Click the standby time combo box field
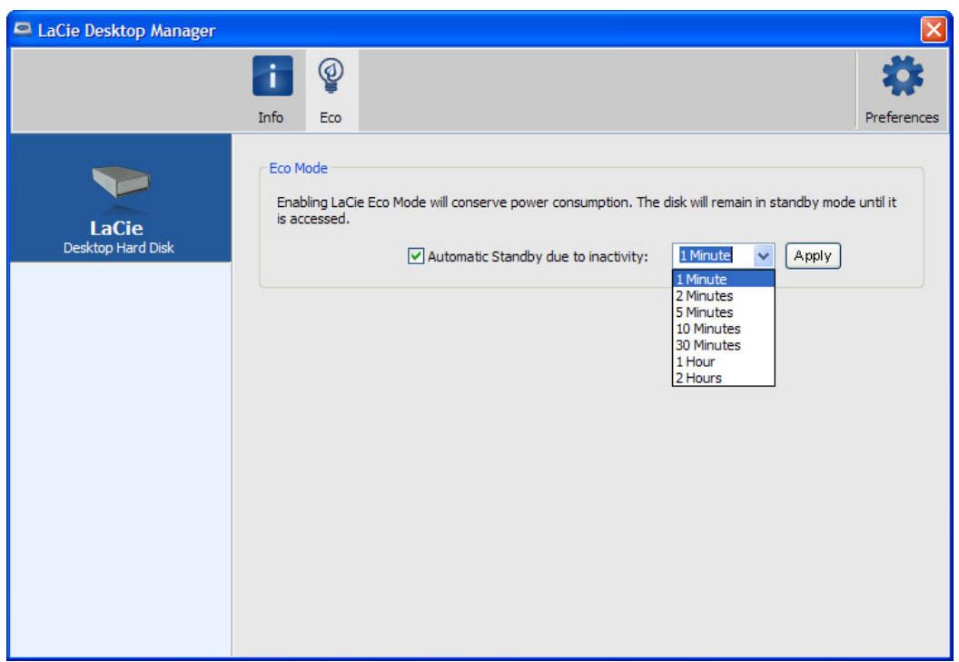 click(713, 256)
